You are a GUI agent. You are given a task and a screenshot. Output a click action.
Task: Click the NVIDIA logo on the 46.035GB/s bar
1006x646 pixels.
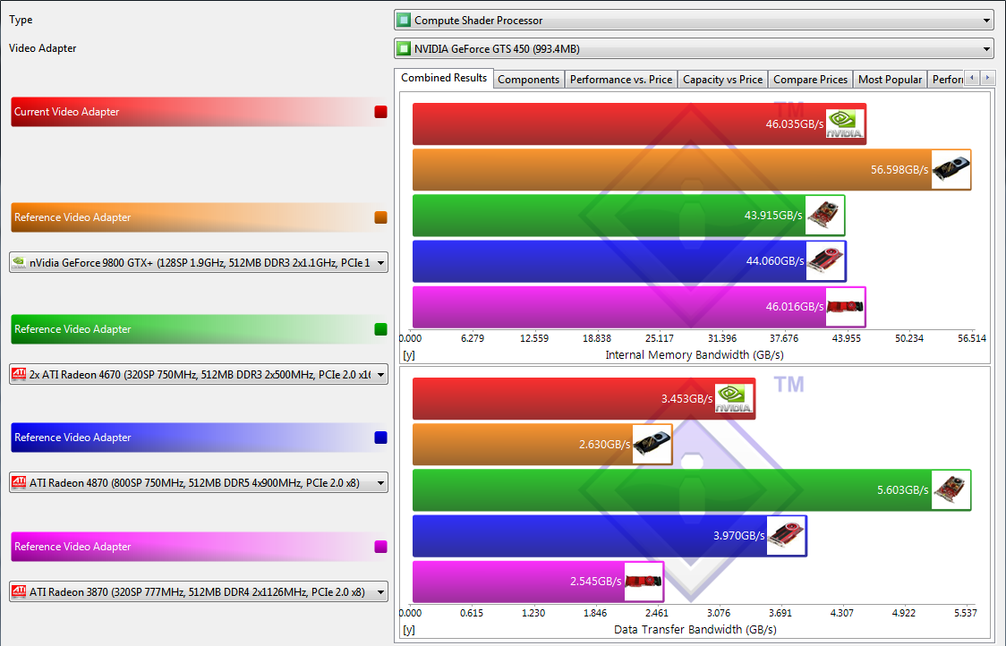tap(844, 123)
